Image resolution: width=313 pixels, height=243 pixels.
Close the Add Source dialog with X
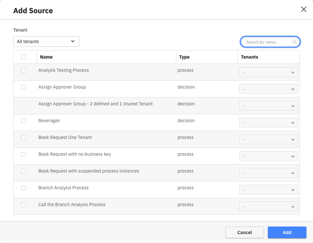[x=303, y=9]
